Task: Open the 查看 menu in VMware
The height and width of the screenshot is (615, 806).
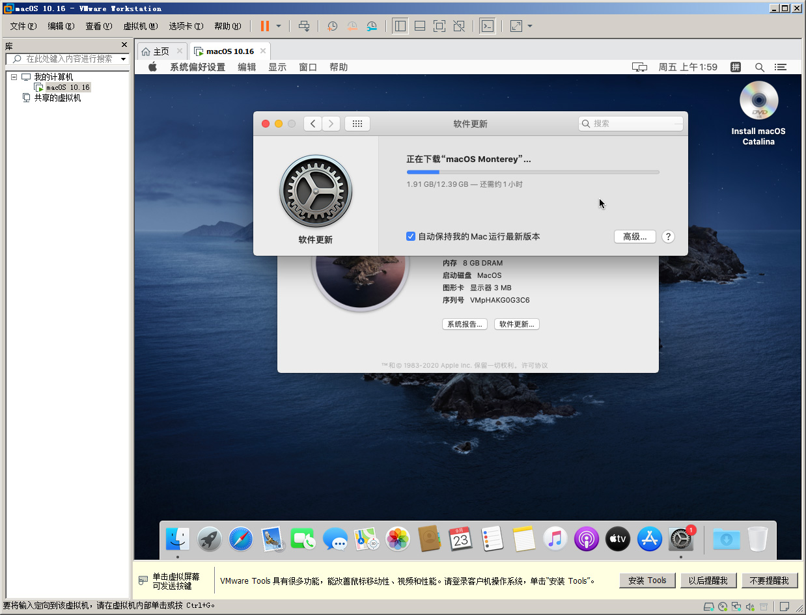Action: coord(99,26)
